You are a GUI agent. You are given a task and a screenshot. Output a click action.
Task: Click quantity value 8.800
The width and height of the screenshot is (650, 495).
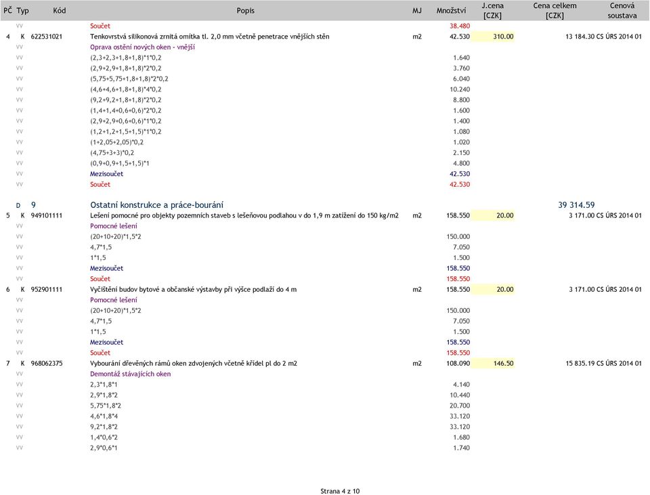(461, 100)
